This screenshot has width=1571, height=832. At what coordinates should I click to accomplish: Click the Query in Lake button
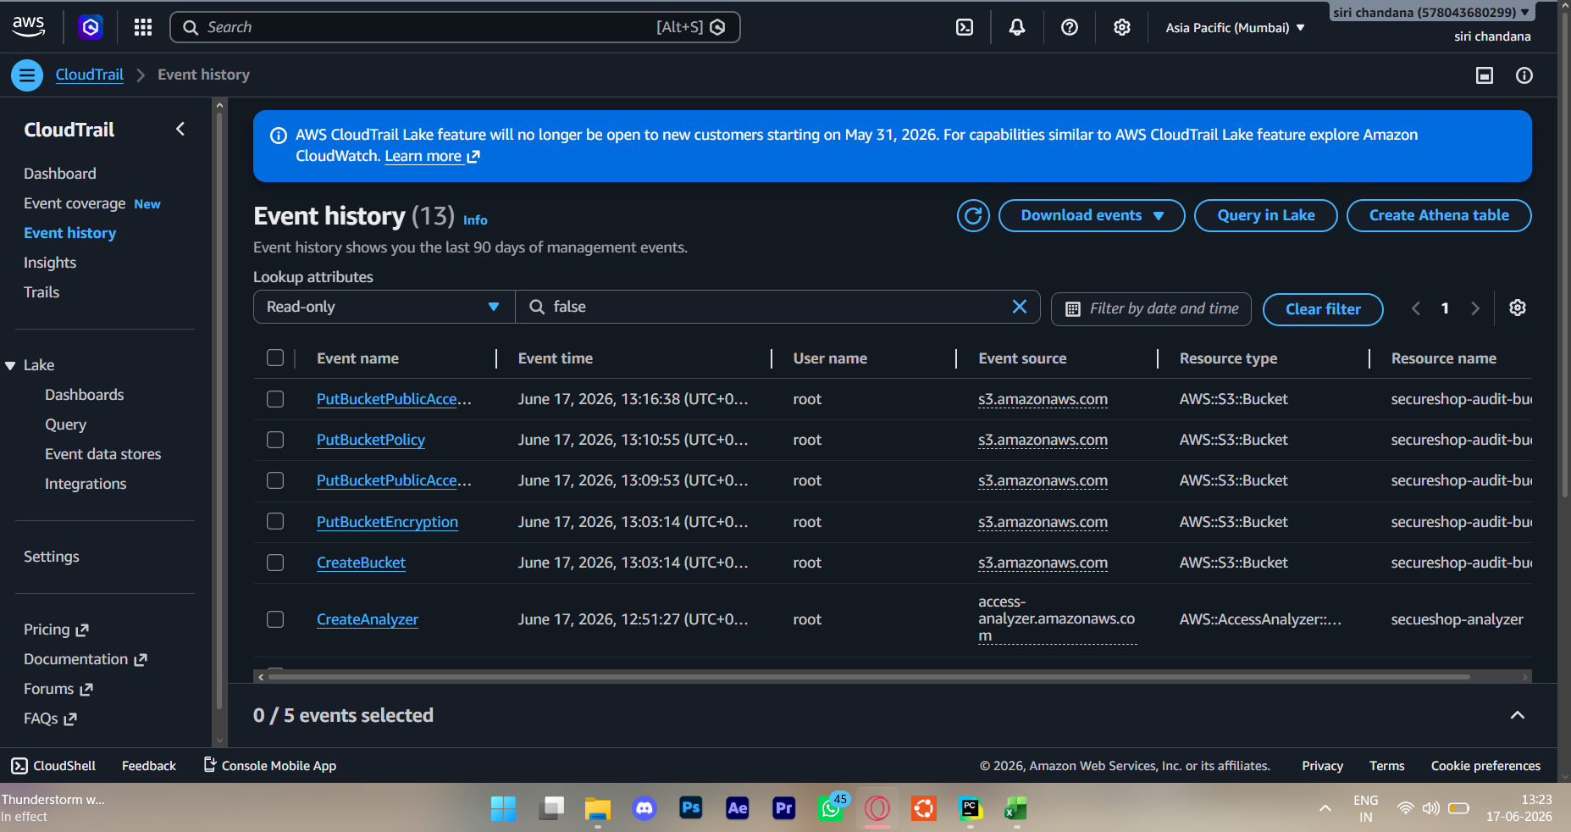[1266, 215]
